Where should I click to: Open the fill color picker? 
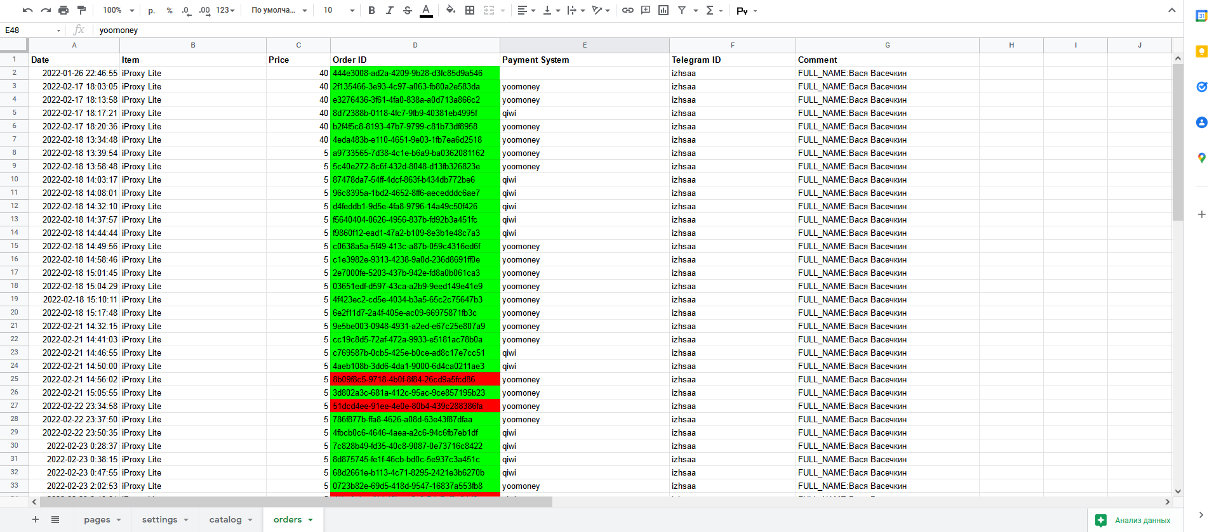tap(450, 10)
